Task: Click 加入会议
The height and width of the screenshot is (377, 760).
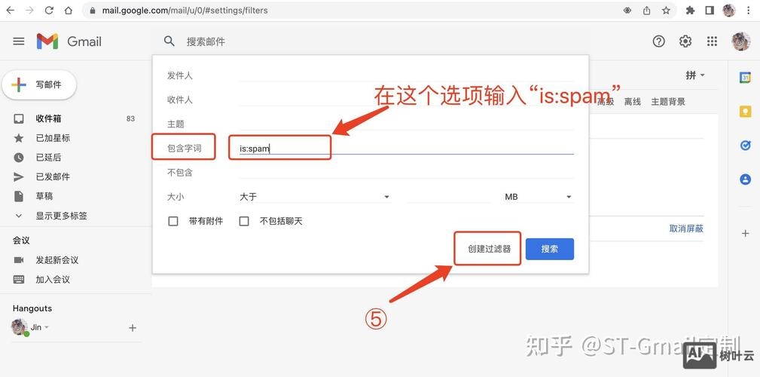Action: click(x=52, y=280)
